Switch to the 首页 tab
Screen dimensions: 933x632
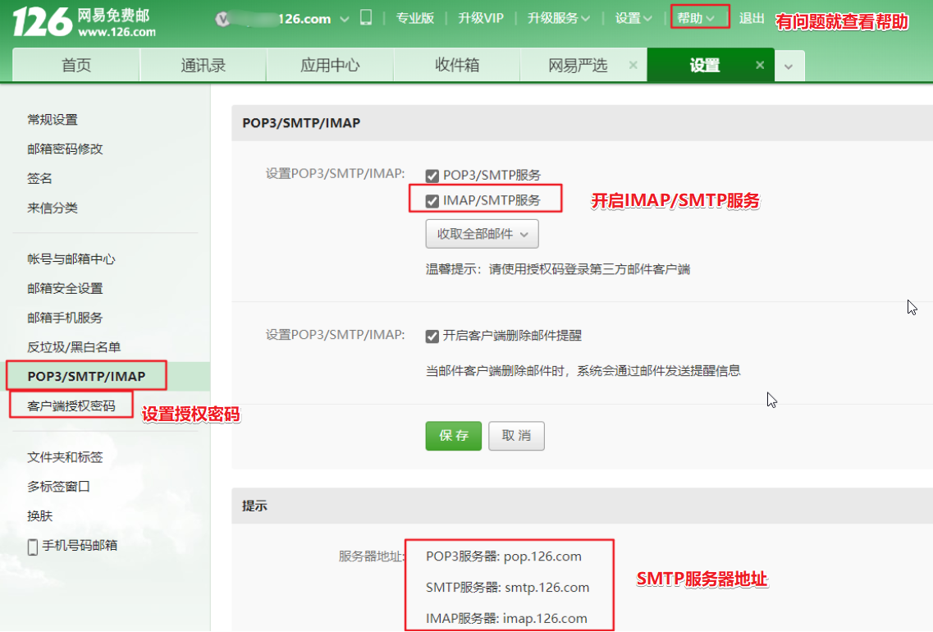click(76, 65)
